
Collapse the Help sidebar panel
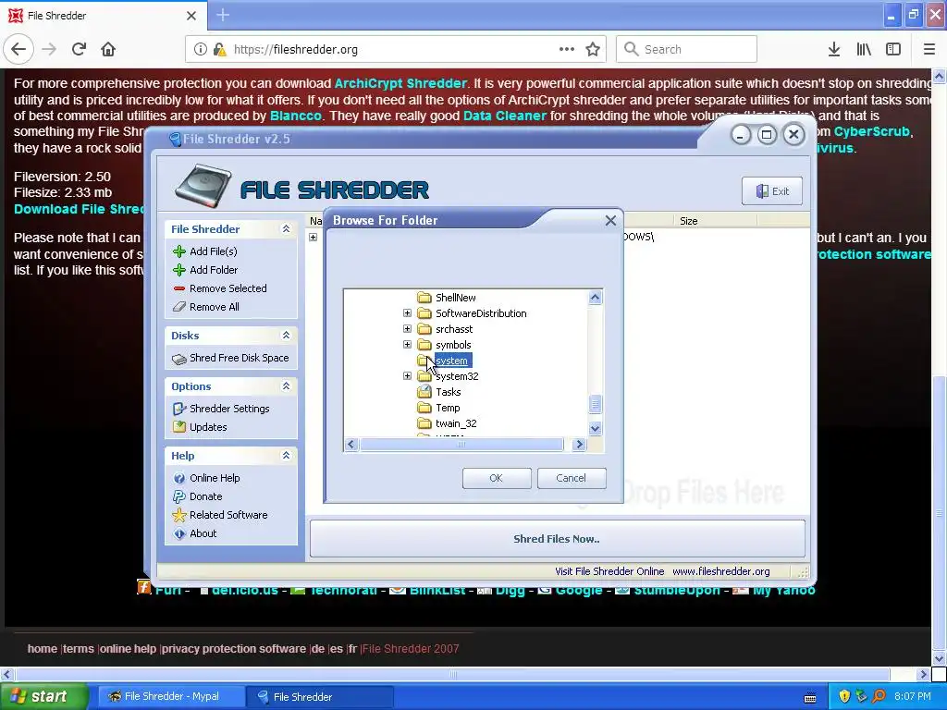point(287,455)
